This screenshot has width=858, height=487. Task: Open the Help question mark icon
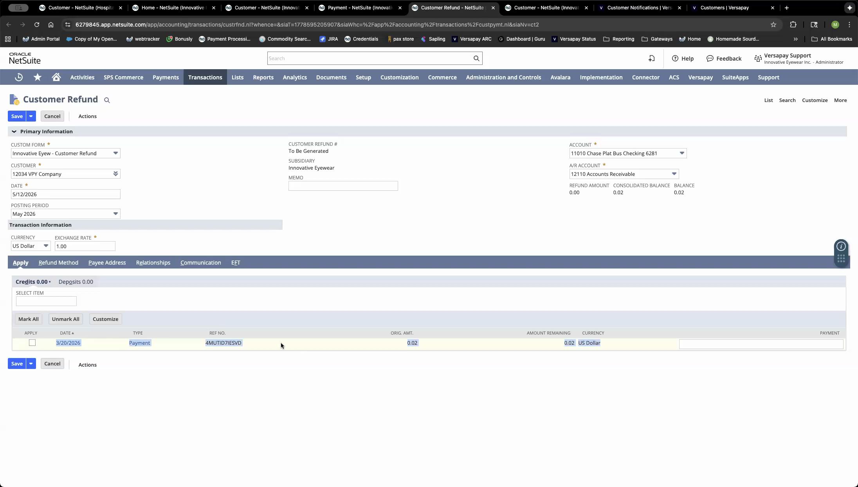pos(675,58)
